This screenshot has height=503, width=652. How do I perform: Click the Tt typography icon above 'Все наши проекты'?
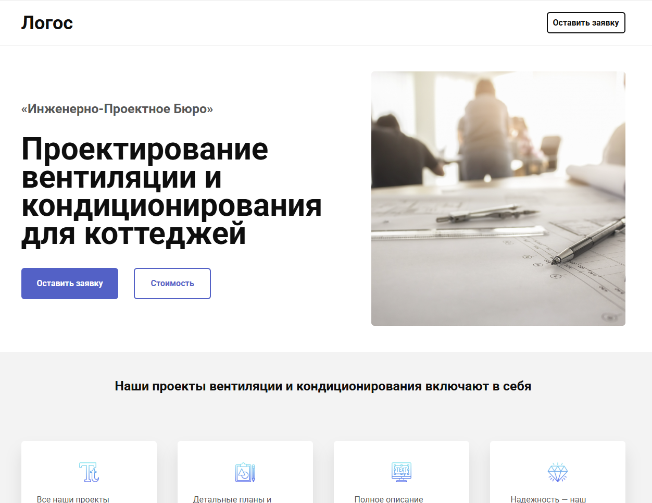coord(89,472)
